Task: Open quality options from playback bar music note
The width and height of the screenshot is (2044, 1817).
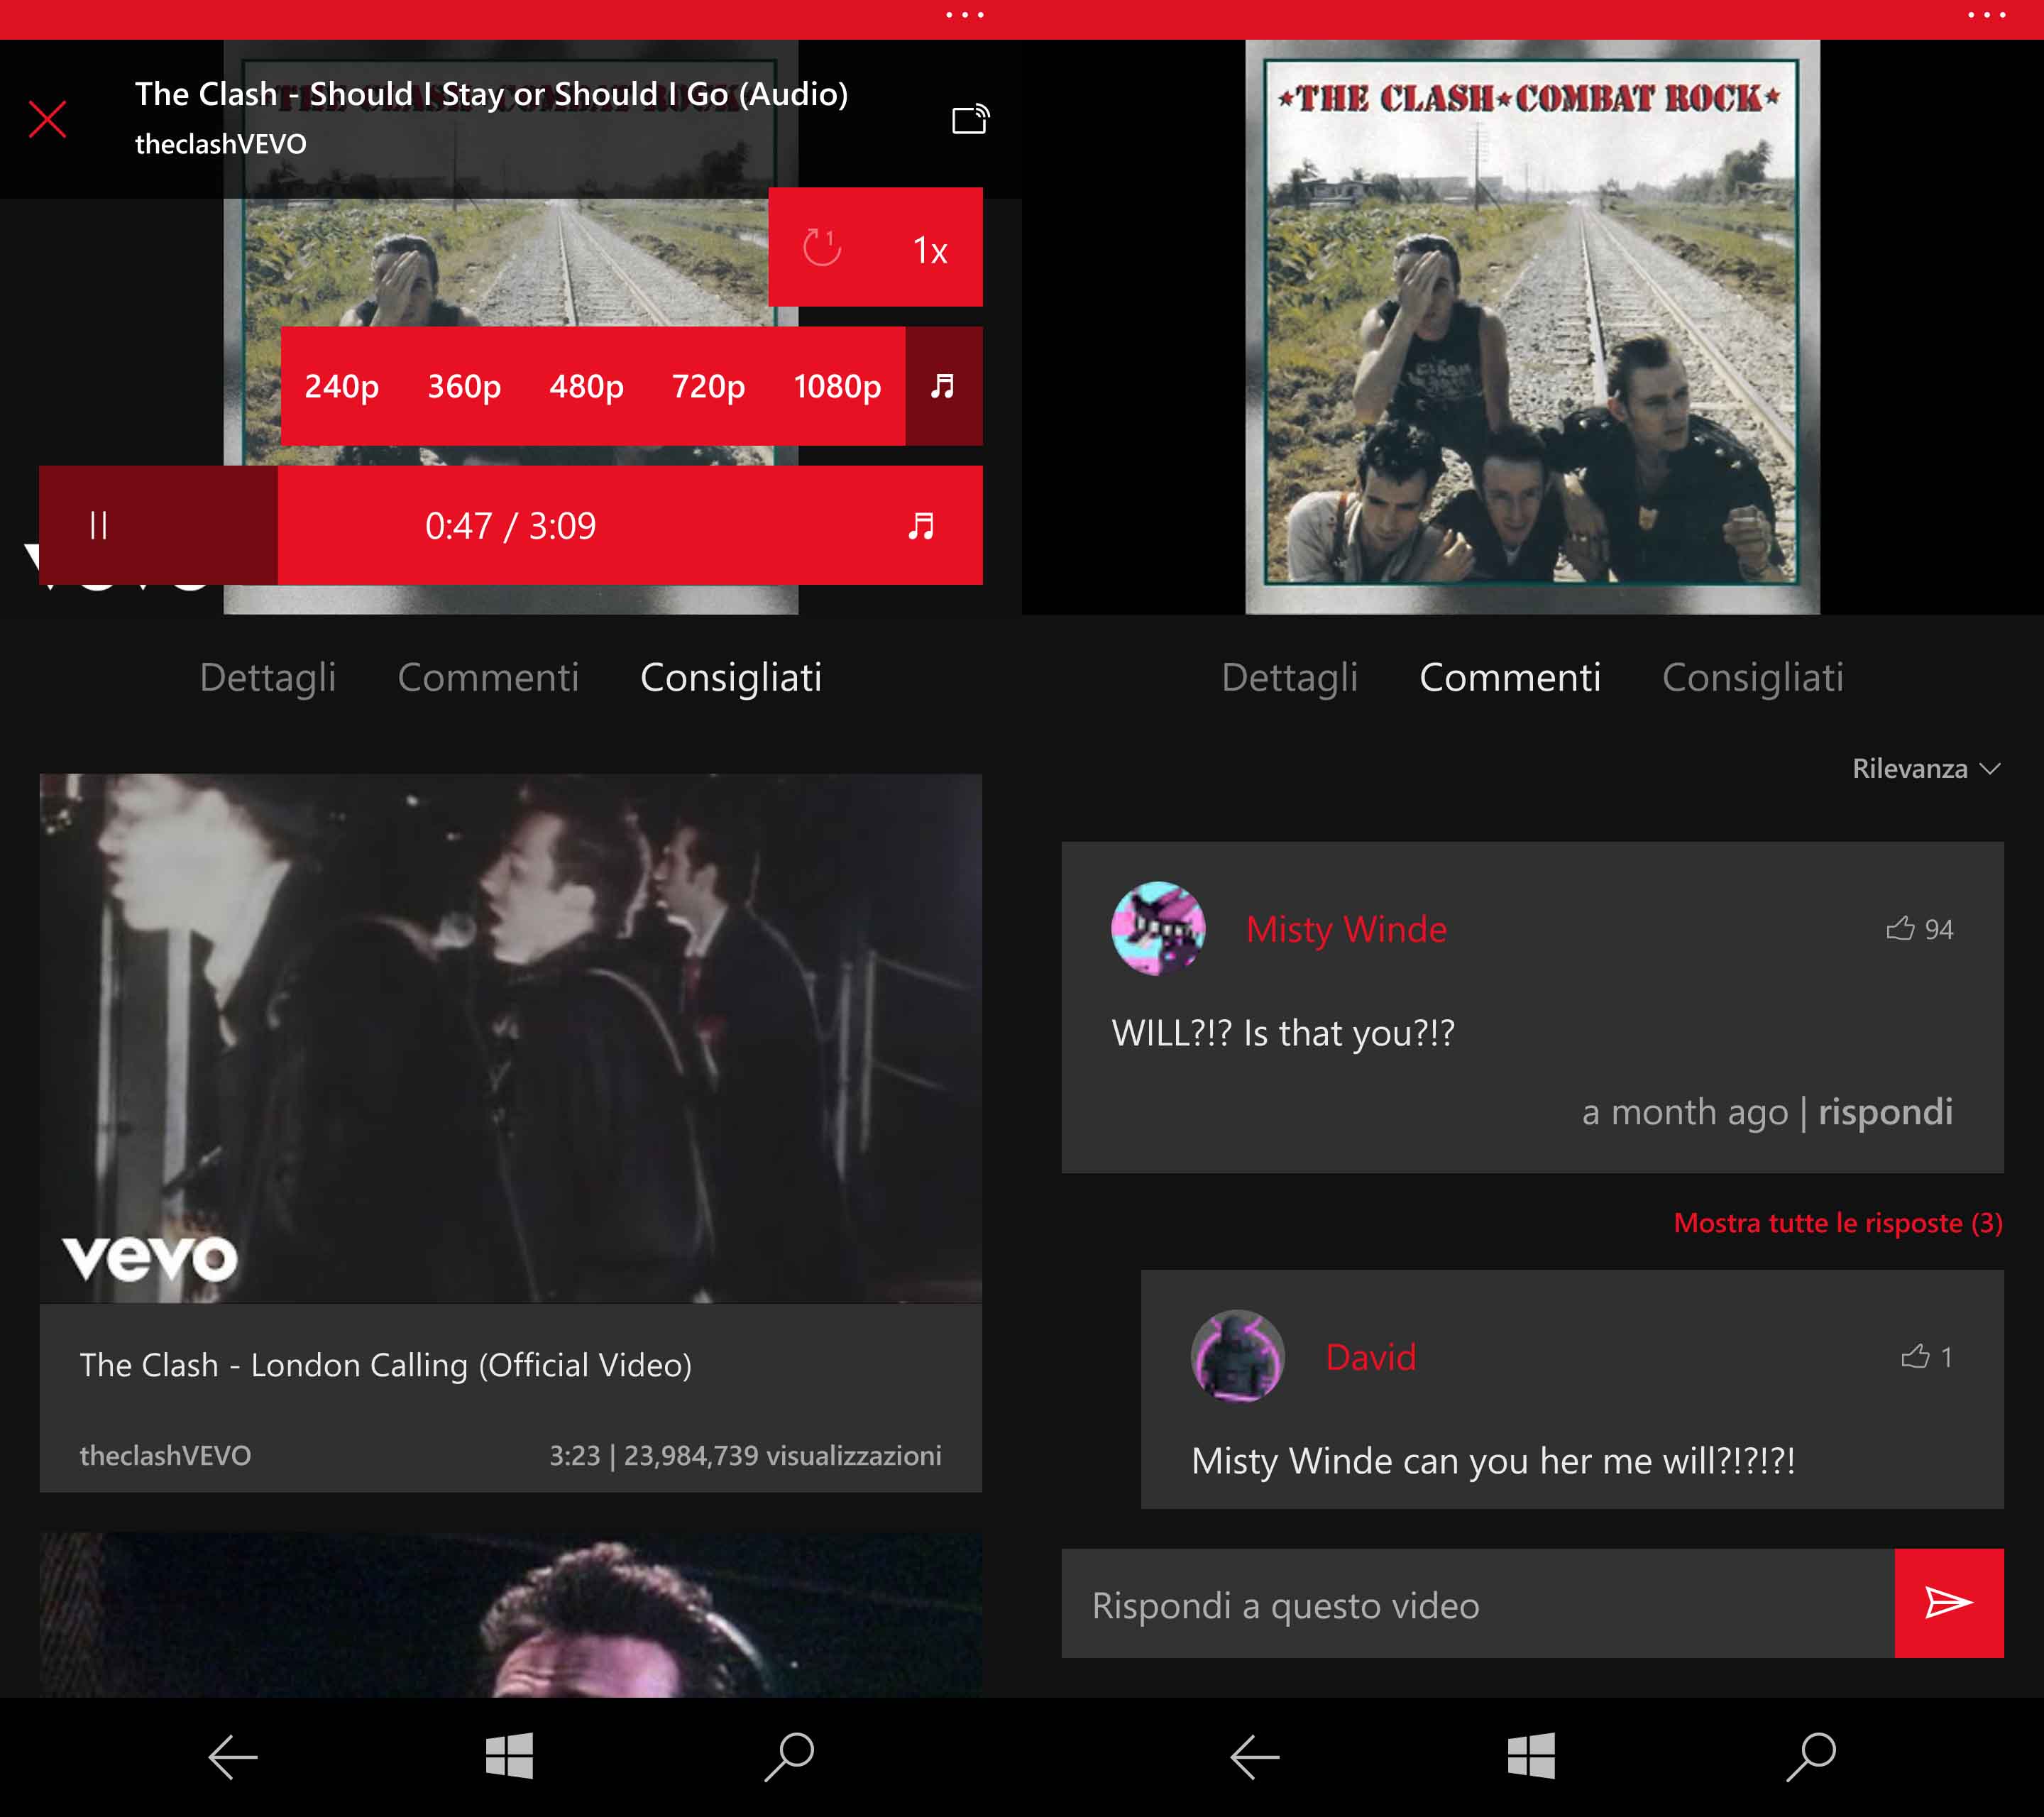Action: click(921, 526)
